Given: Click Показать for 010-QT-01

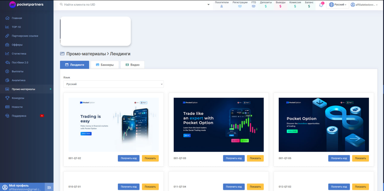Looking at the screenshot, I should point(150,187).
